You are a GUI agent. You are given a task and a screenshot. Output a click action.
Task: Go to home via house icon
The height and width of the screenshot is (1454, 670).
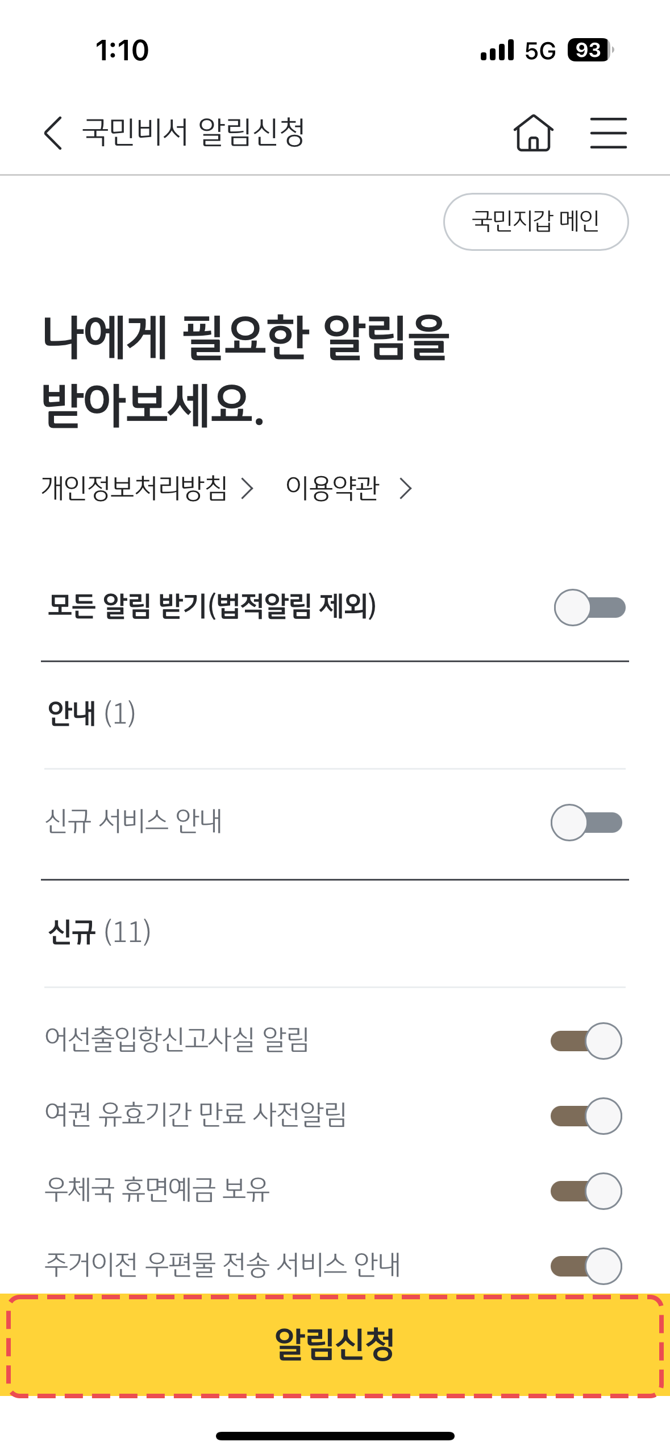(x=533, y=133)
